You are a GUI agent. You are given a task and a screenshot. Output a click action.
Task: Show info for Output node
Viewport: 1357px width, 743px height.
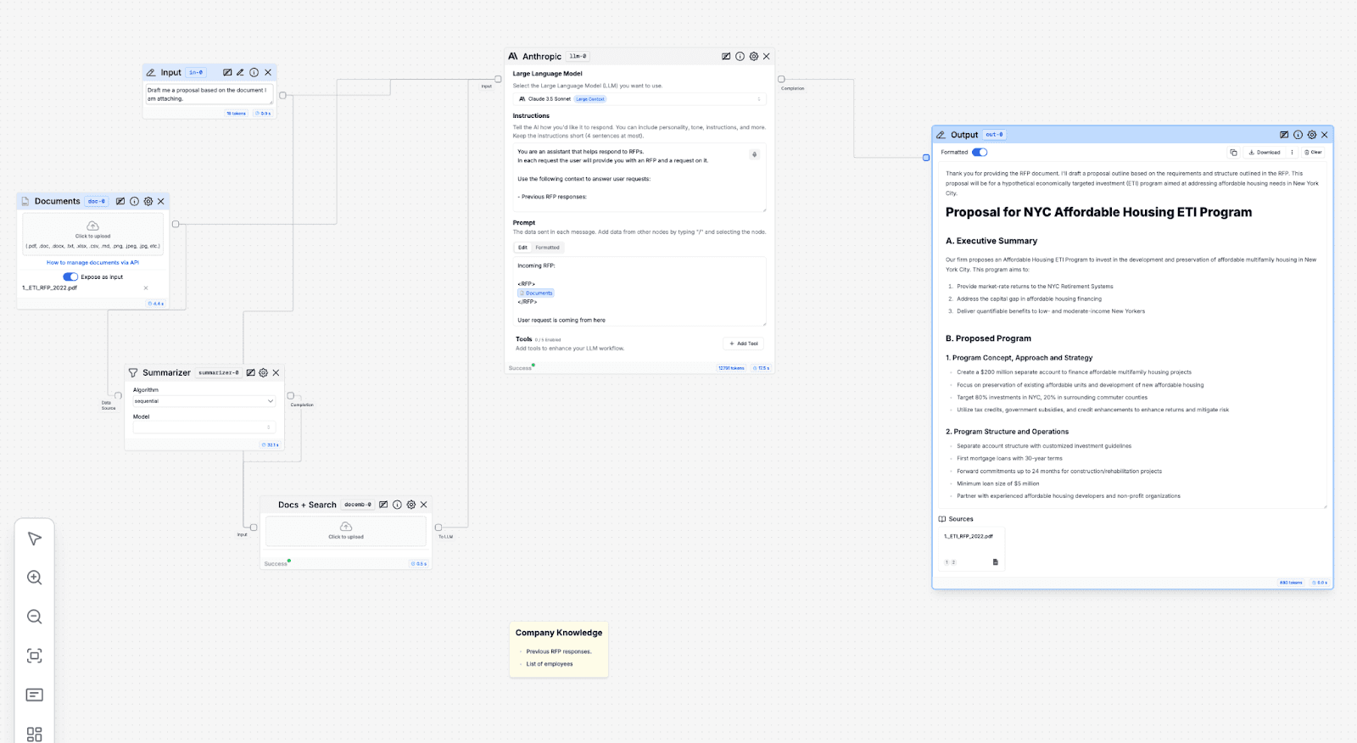pos(1298,135)
